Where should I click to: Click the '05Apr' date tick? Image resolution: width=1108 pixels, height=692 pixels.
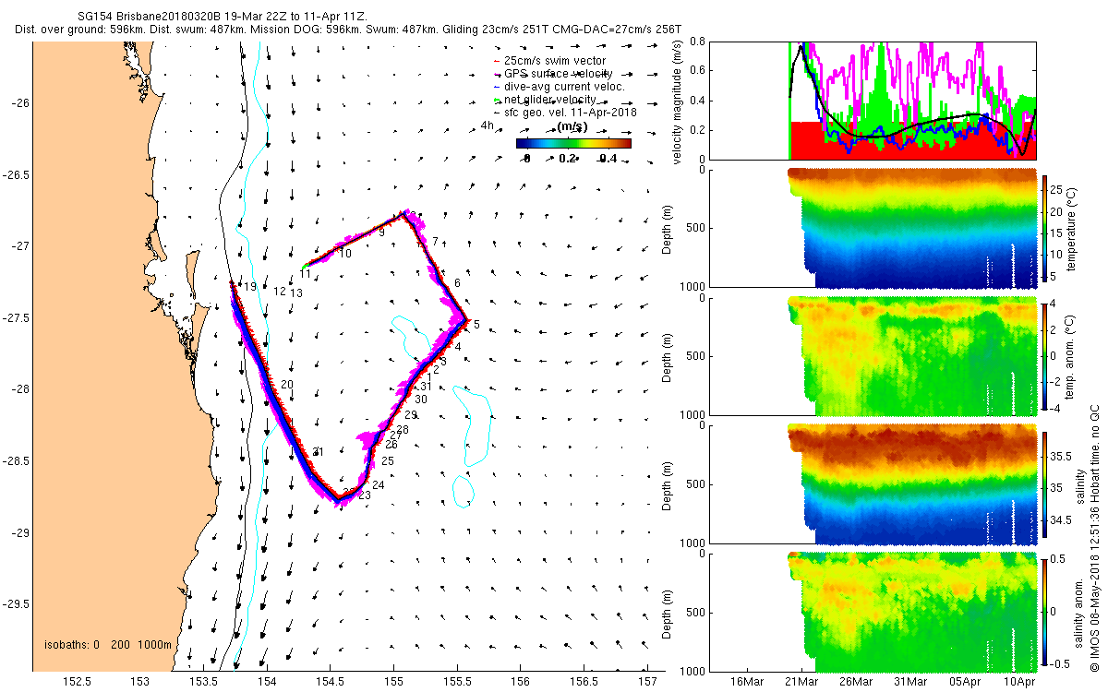[965, 682]
